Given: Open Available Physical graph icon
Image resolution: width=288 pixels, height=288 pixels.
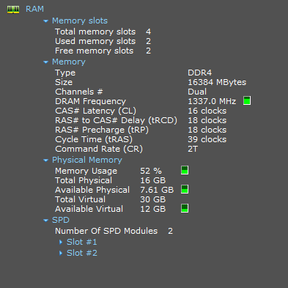Looking at the screenshot, I should [185, 189].
